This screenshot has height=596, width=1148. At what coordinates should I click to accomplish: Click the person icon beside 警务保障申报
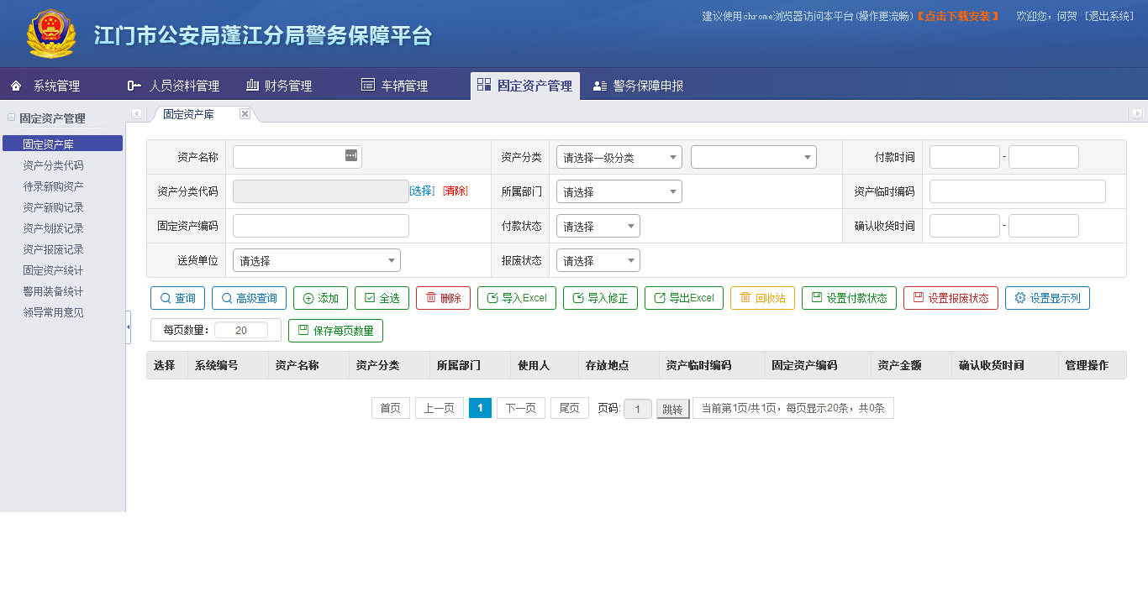(x=600, y=86)
